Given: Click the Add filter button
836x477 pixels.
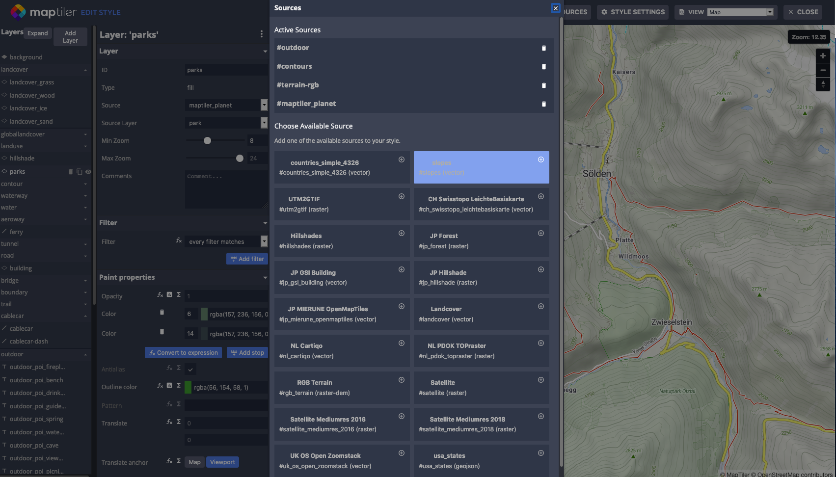Looking at the screenshot, I should [x=247, y=259].
